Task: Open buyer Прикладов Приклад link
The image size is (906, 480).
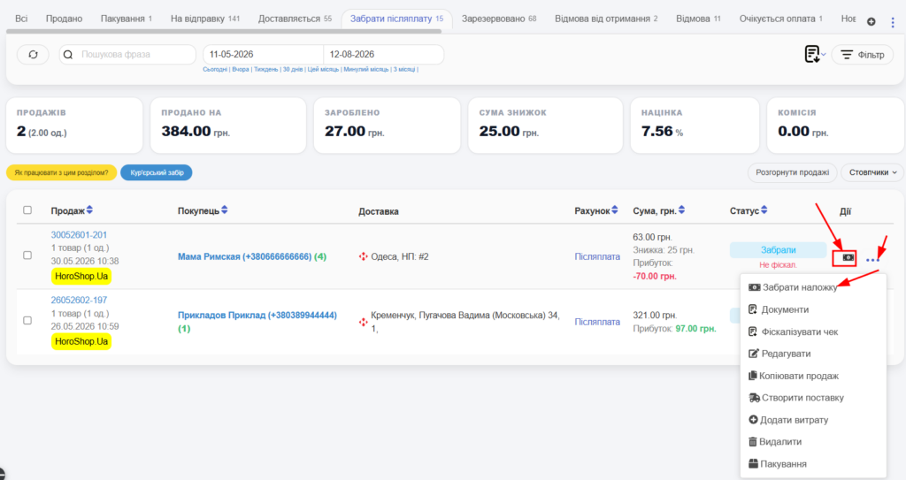Action: 257,316
